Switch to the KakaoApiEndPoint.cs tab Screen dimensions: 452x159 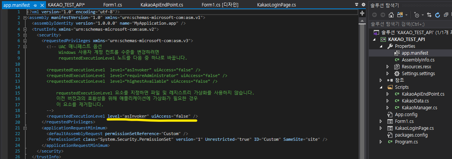[162, 5]
